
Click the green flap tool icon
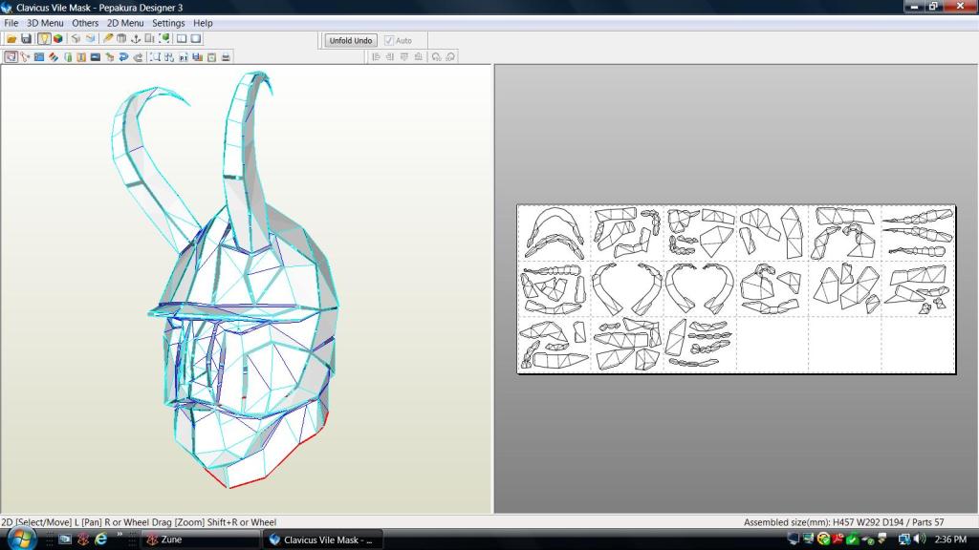(x=68, y=56)
